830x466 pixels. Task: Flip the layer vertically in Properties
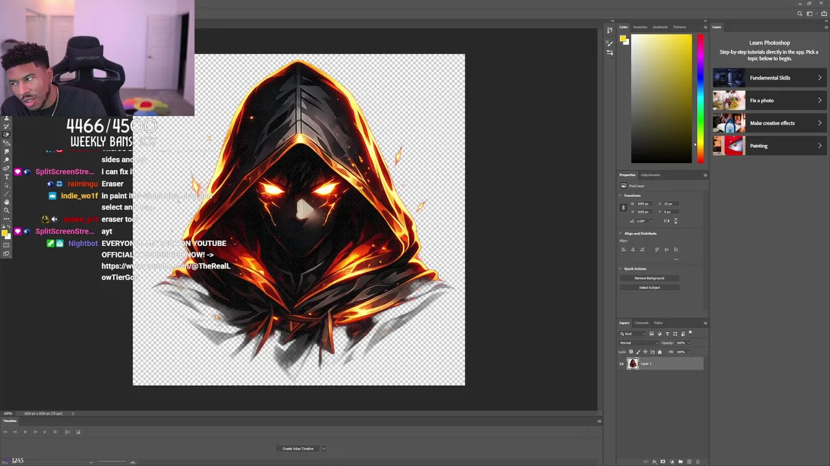pos(676,221)
